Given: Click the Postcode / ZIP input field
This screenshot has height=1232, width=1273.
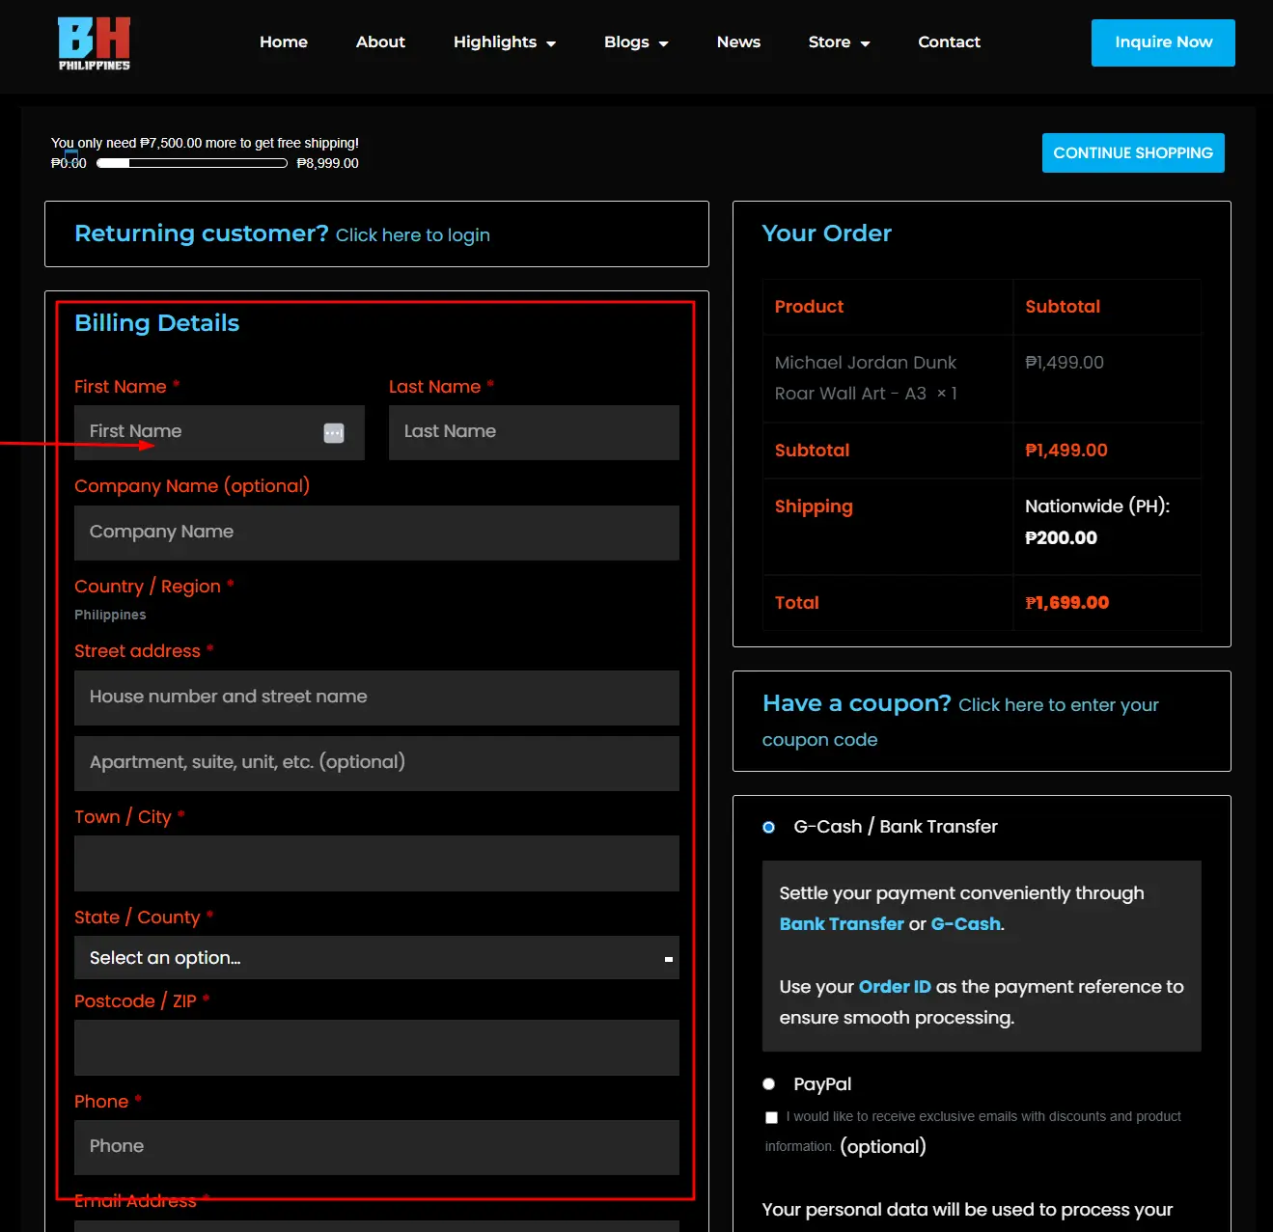Looking at the screenshot, I should (376, 1048).
